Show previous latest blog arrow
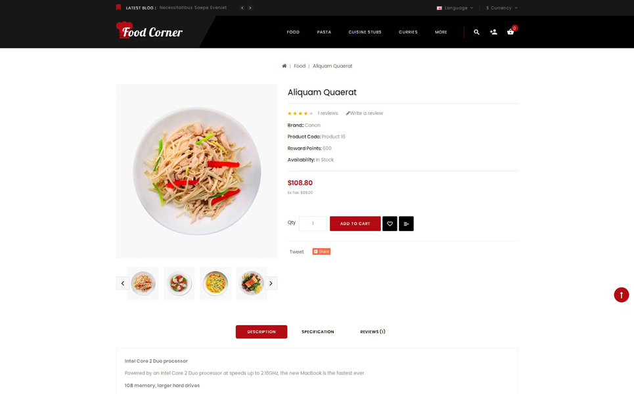 (242, 8)
